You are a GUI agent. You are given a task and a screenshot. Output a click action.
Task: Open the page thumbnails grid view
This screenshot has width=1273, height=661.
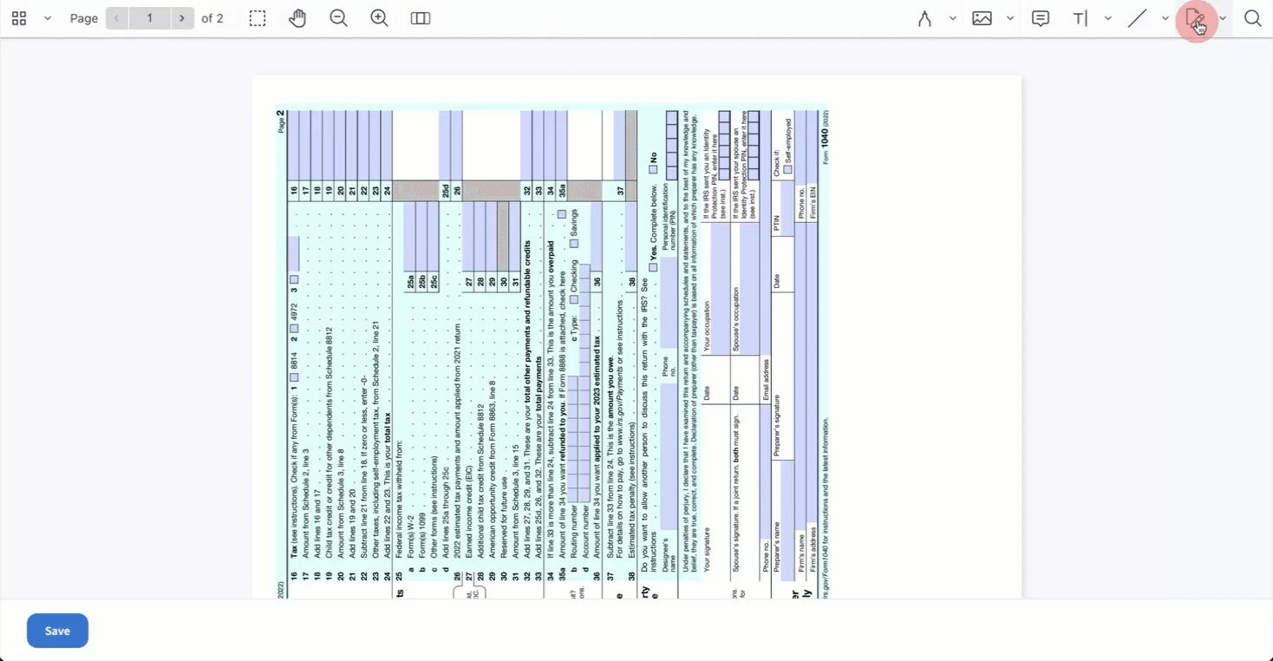coord(19,18)
